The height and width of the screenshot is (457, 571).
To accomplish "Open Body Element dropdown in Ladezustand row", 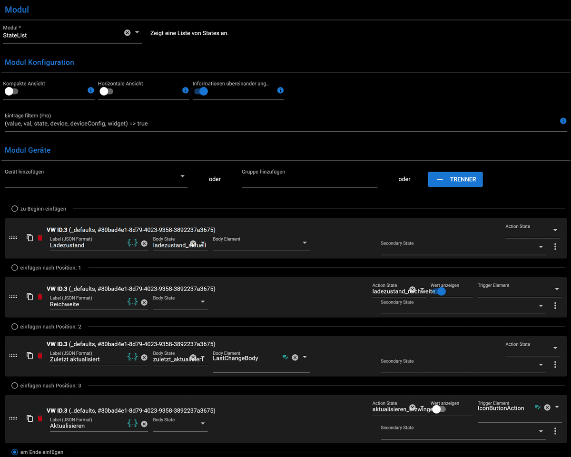I will 305,243.
